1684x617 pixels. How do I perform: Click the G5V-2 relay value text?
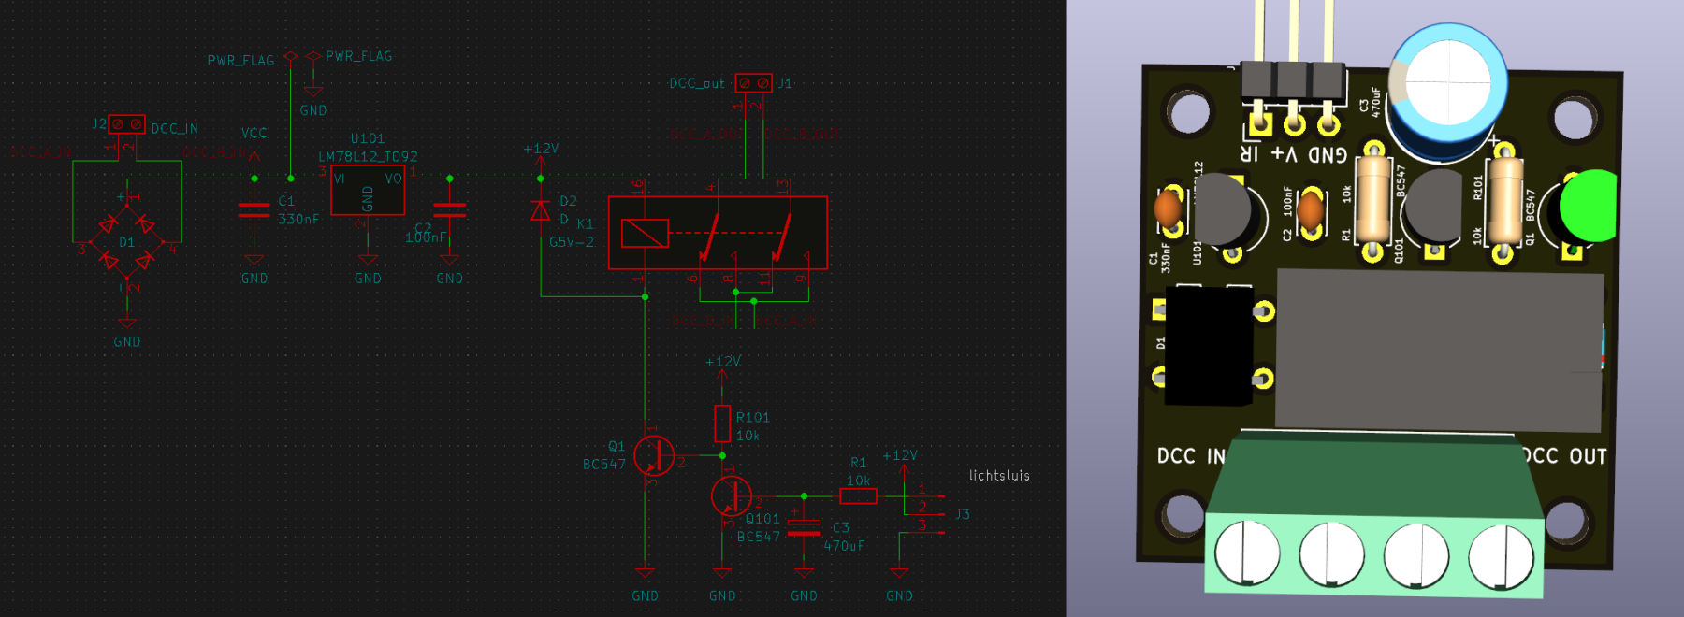(572, 242)
